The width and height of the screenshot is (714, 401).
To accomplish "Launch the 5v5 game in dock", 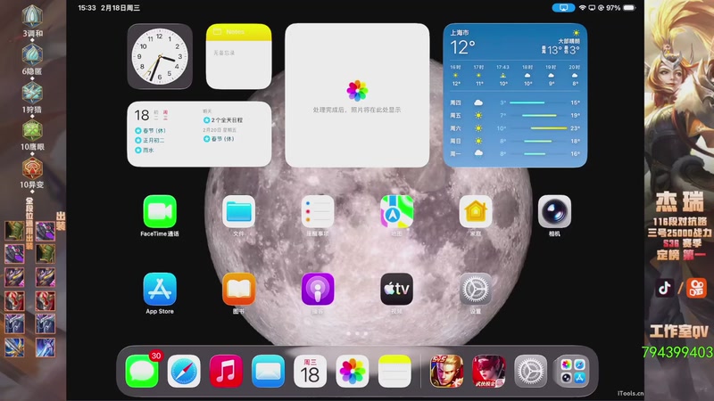I will pos(447,372).
